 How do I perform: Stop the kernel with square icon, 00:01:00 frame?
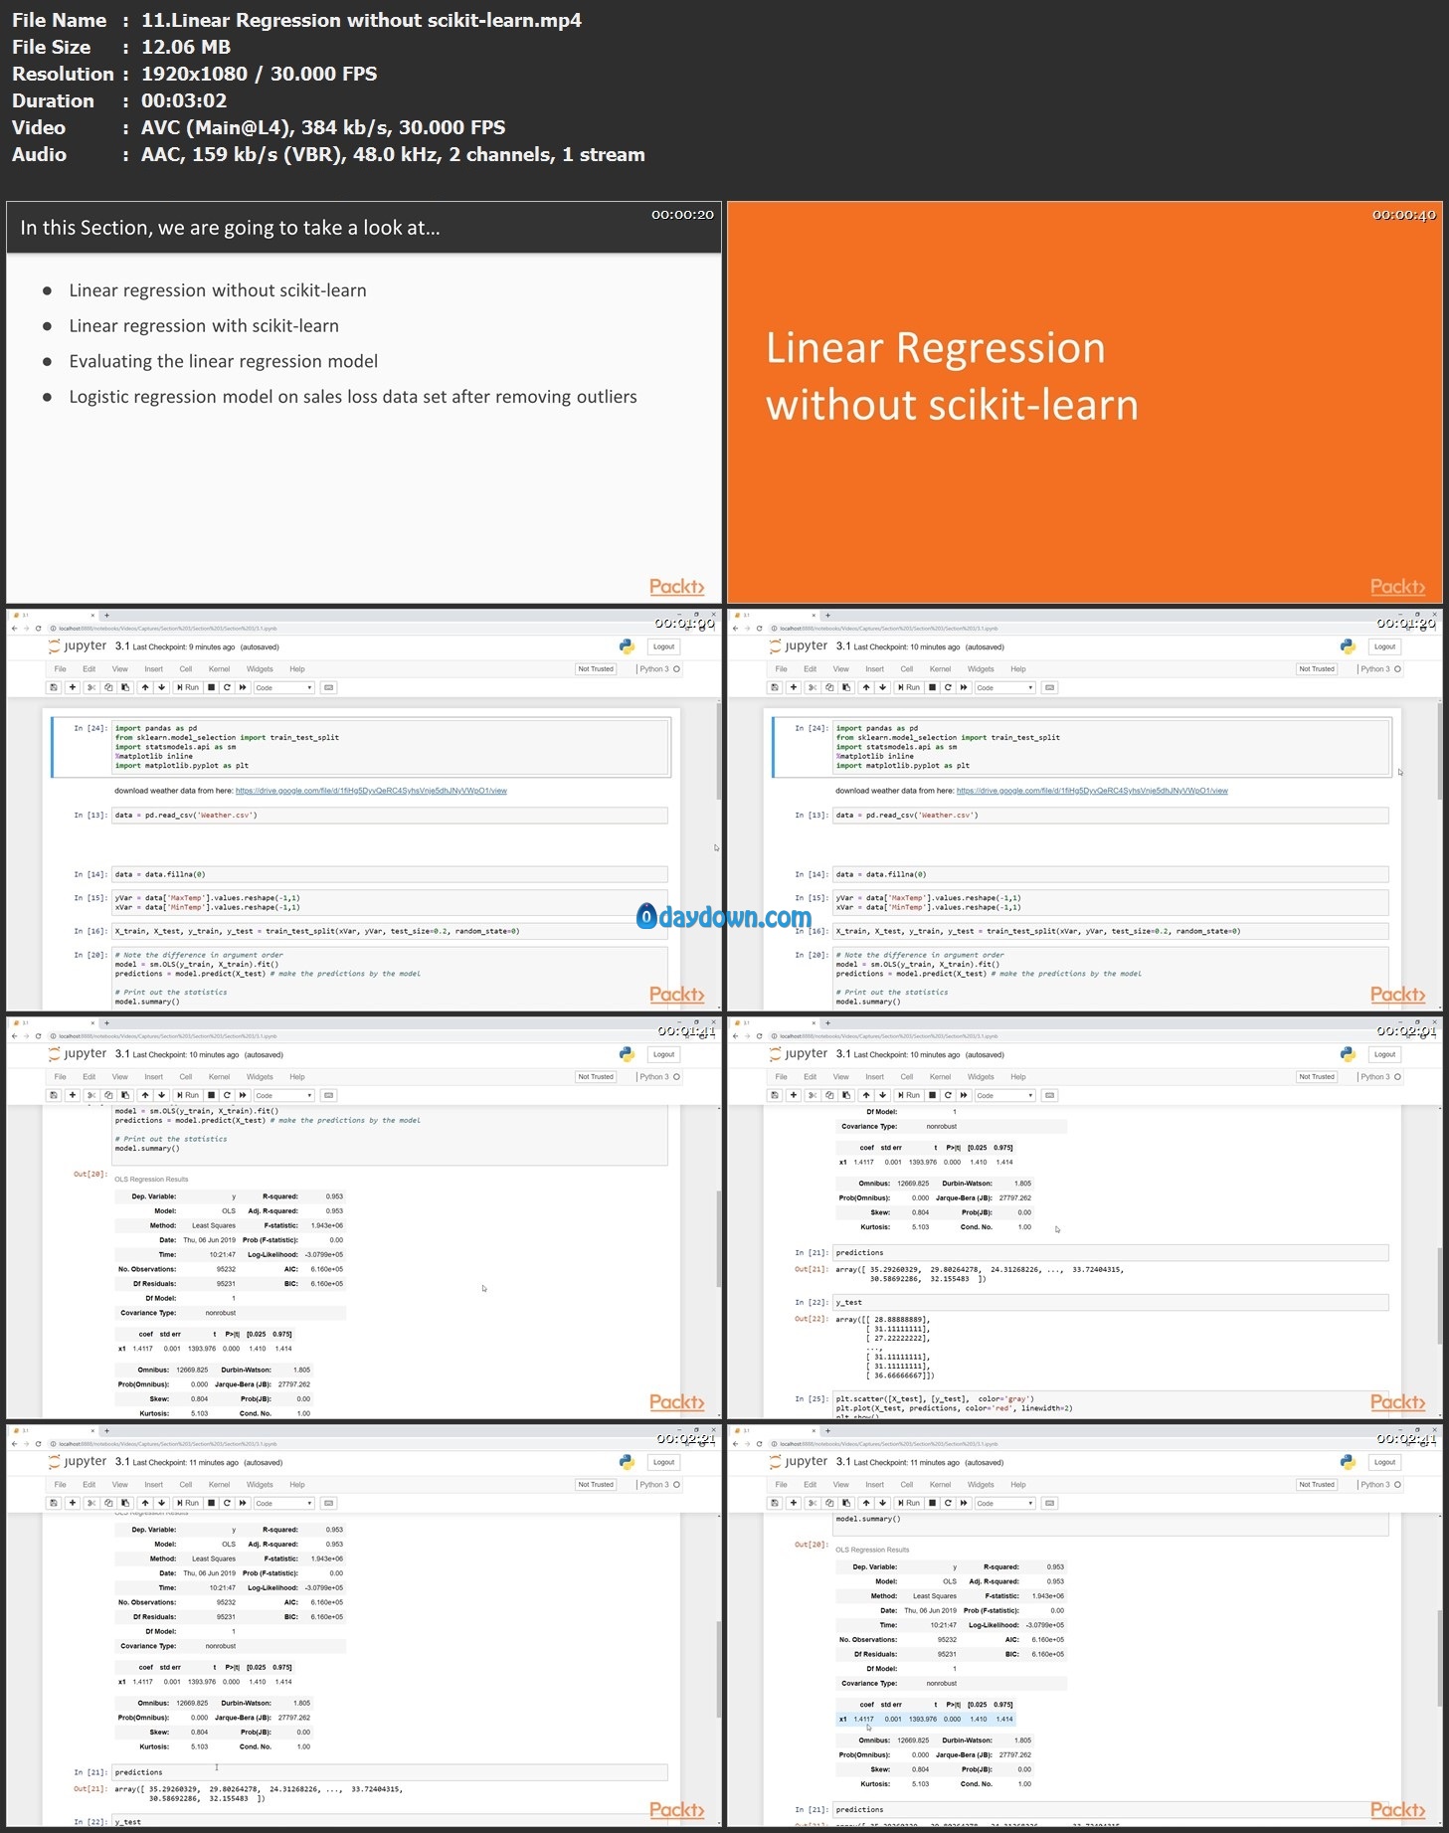coord(211,687)
